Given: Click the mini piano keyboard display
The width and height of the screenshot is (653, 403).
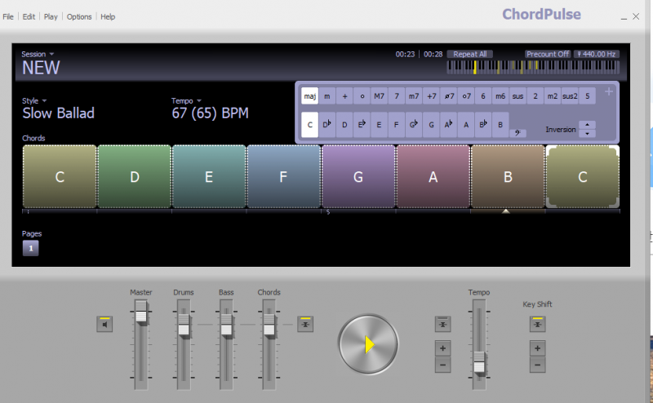Looking at the screenshot, I should point(533,67).
